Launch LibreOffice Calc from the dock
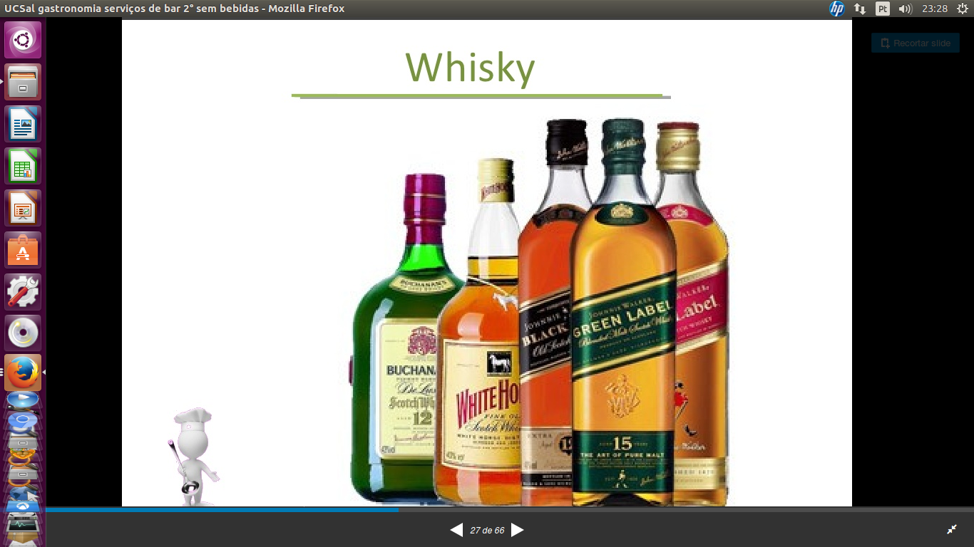974x547 pixels. (x=23, y=166)
